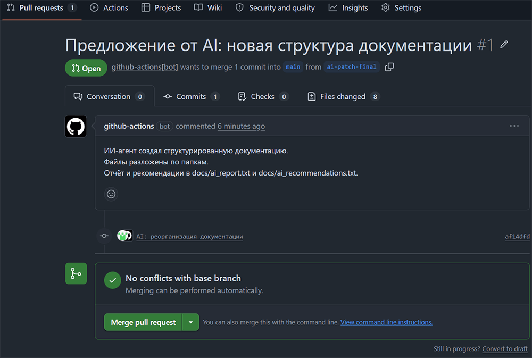Viewport: 532px width, 358px height.
Task: Open github-actions[bot] author link
Action: [x=145, y=67]
